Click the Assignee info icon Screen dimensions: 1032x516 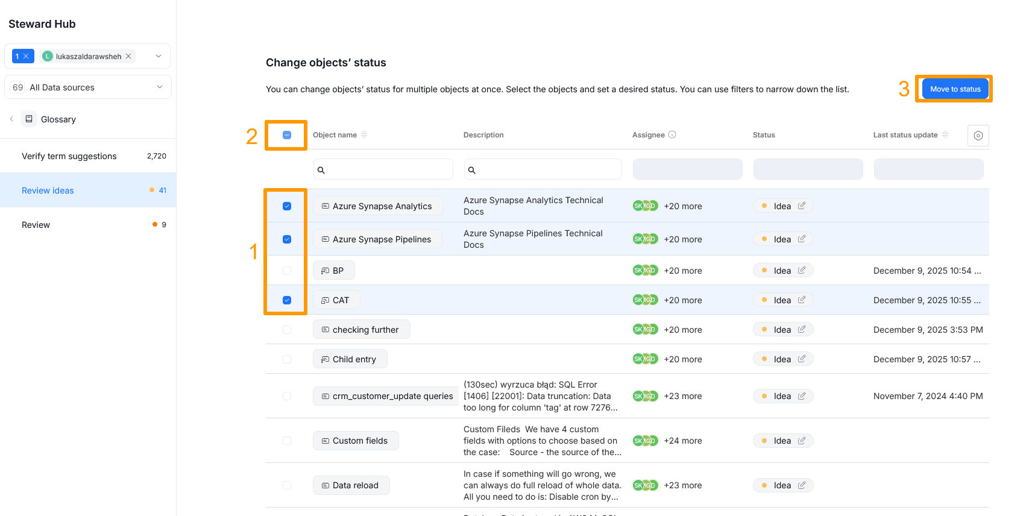(672, 134)
